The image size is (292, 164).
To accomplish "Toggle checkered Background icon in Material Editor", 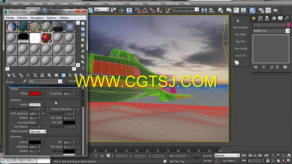I will pyautogui.click(x=83, y=35).
